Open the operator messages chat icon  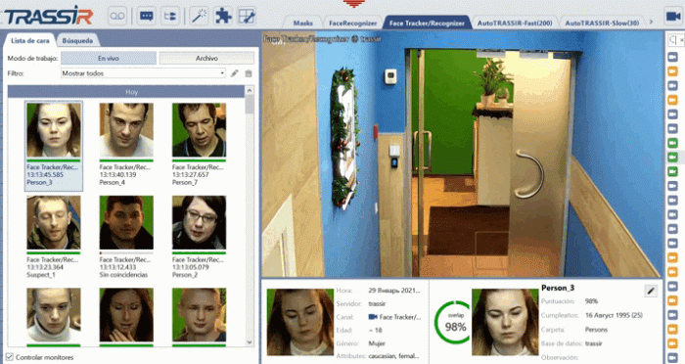(147, 17)
